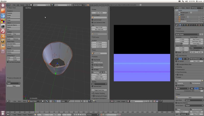Viewport: 204px width, 116px height.
Task: Click the RenderLayers icon in the outliner
Action: [x=180, y=13]
